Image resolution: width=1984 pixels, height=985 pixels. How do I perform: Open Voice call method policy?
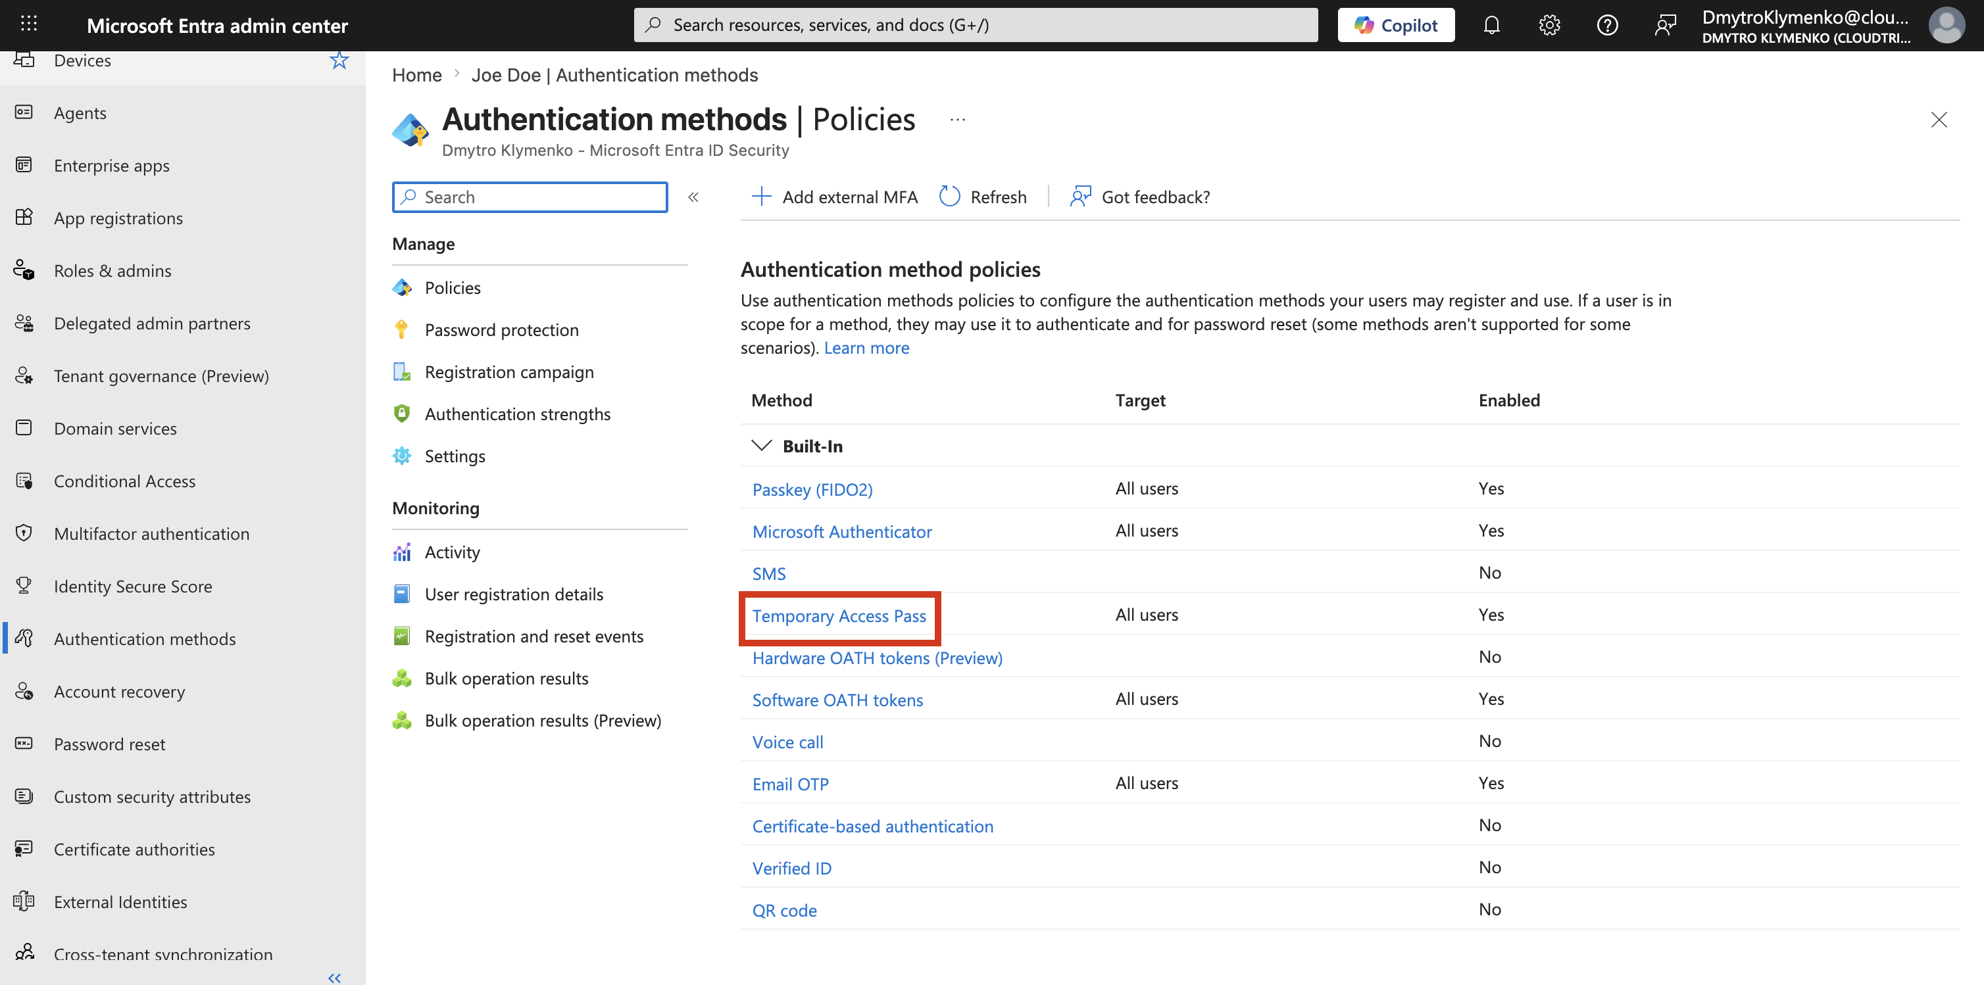click(787, 742)
